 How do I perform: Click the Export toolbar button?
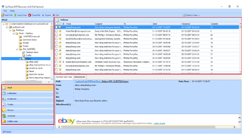(x=47, y=15)
